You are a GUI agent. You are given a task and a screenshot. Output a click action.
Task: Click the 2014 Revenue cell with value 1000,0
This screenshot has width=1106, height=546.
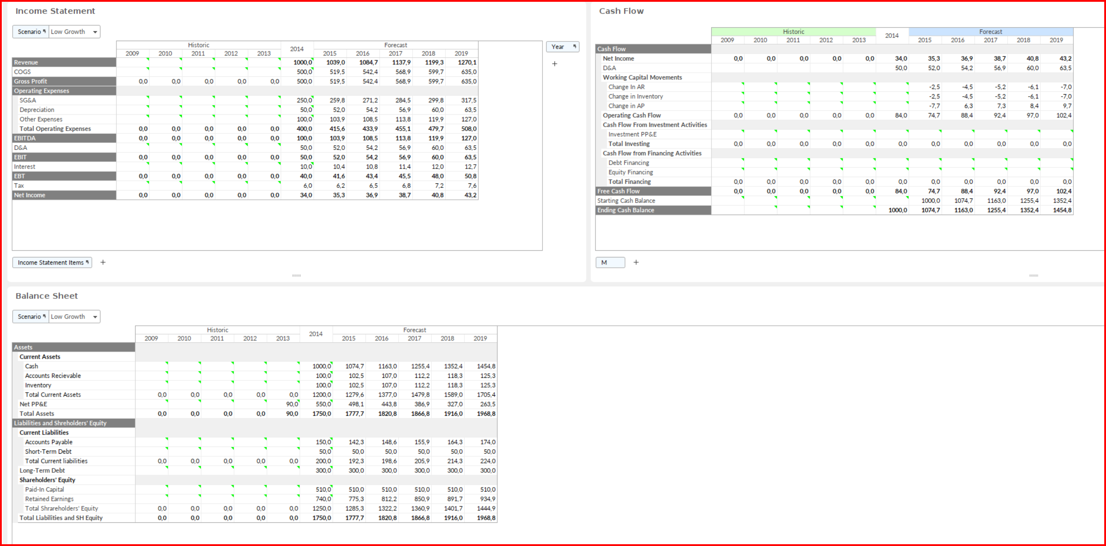click(298, 62)
